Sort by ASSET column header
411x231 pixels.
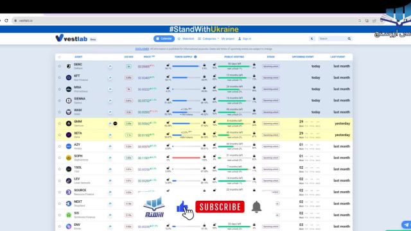[x=78, y=57]
